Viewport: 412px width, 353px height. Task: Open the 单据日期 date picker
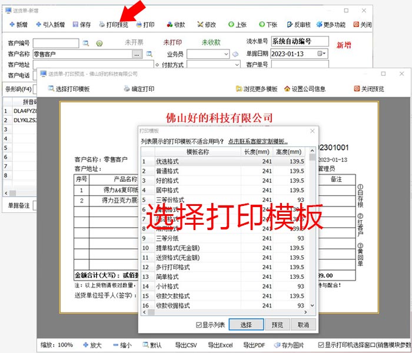[x=321, y=54]
